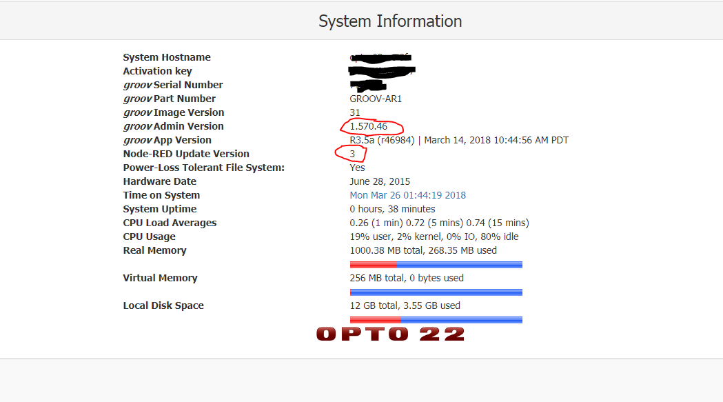
Task: Select the Power-Loss Tolerant value Yes
Action: tap(357, 168)
